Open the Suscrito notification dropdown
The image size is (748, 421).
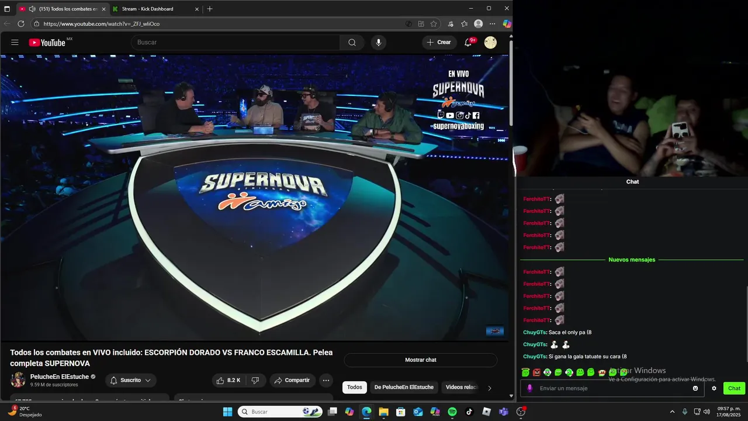point(131,380)
